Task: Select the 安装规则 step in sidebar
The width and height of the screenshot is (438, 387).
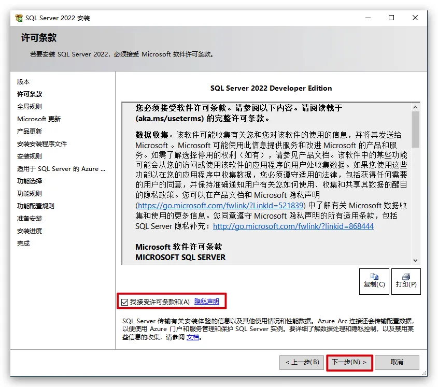Action: [30, 156]
